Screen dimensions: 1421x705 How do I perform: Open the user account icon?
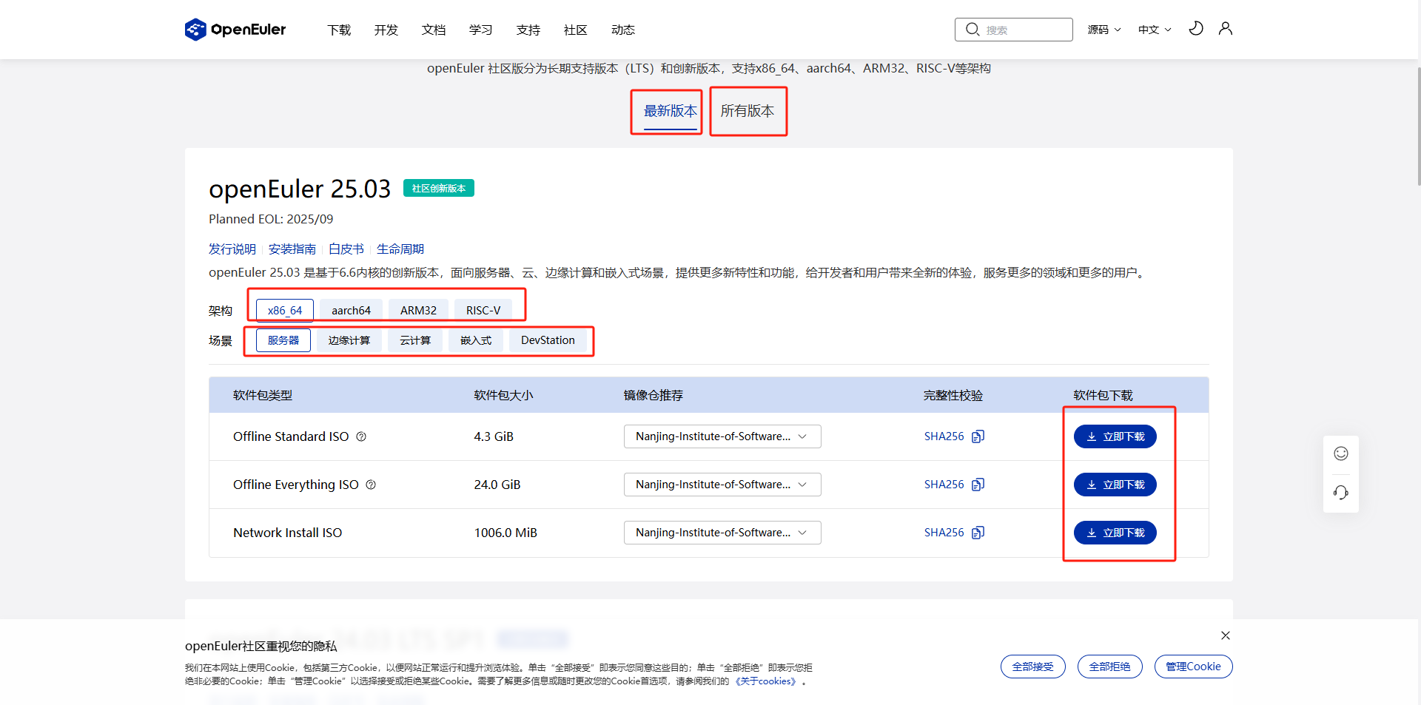click(x=1226, y=29)
